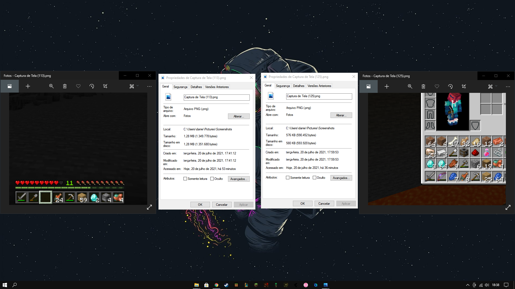Check Oculto in Captura de Tela (125) properties
Screen dimensions: 515x289
click(314, 178)
